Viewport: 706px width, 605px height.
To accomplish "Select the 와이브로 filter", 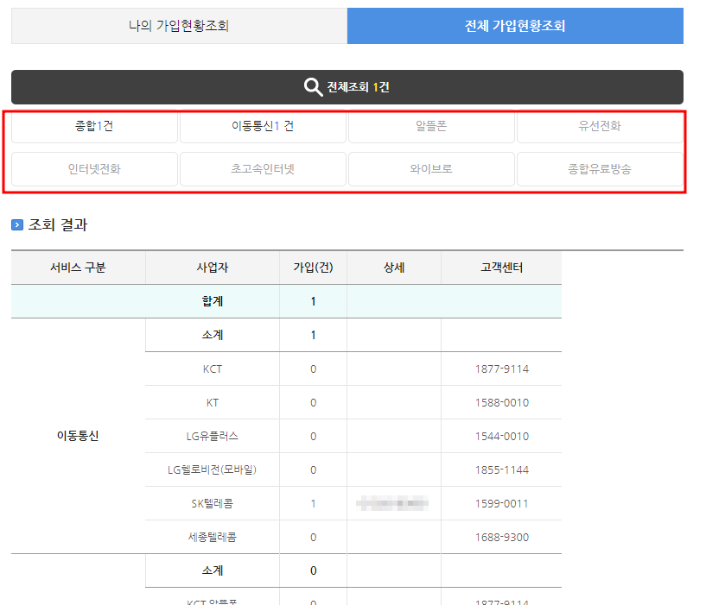I will 431,169.
